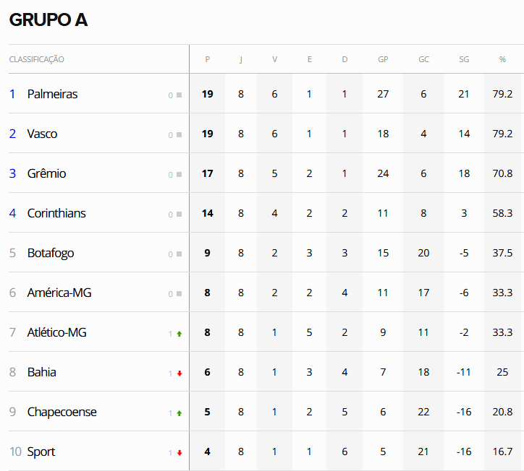The height and width of the screenshot is (471, 524).
Task: Click the GP goals scored column header
Action: pyautogui.click(x=383, y=59)
